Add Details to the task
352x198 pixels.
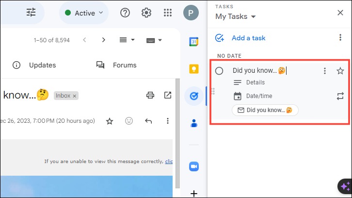[x=249, y=82]
